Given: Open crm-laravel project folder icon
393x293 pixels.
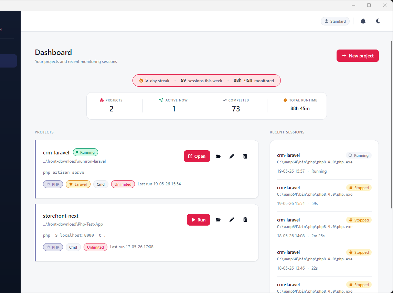Looking at the screenshot, I should point(218,156).
